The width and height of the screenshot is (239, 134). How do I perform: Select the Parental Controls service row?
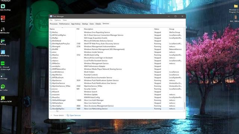click(117, 75)
